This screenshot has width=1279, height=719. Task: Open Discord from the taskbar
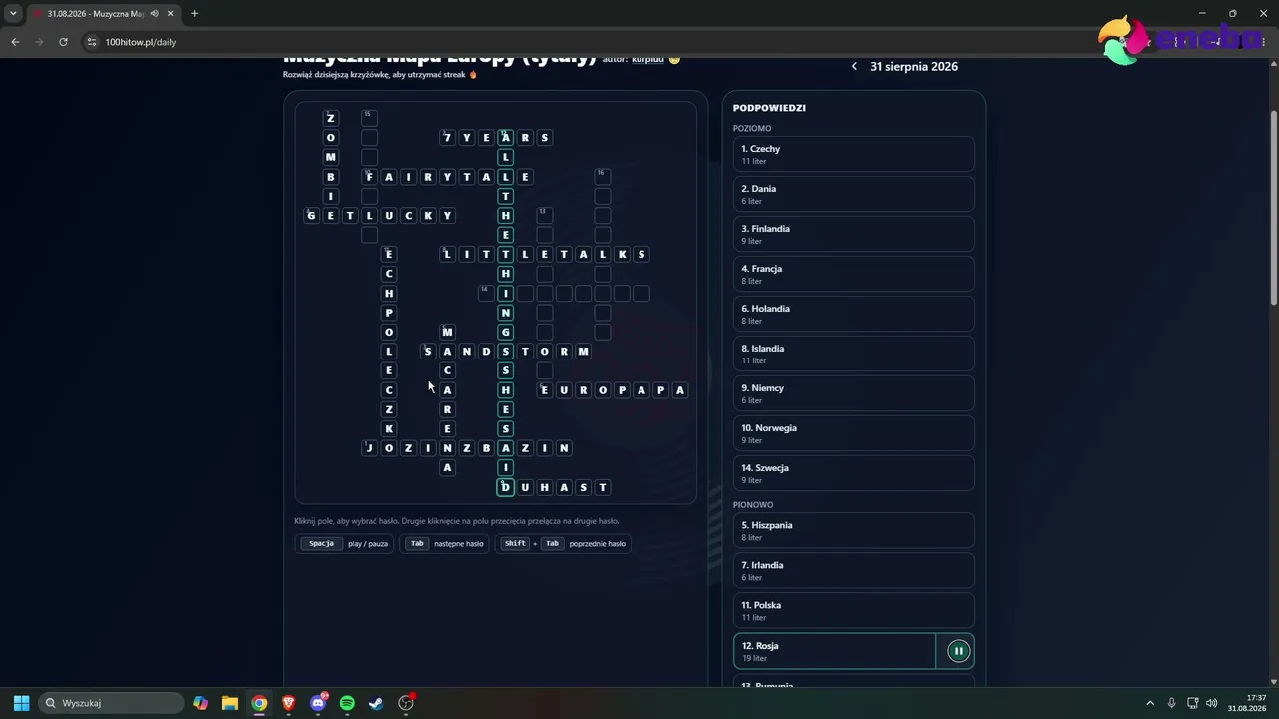pyautogui.click(x=318, y=703)
